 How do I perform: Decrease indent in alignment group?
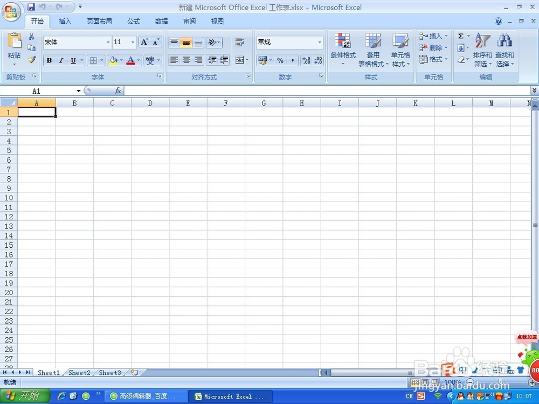(212, 60)
